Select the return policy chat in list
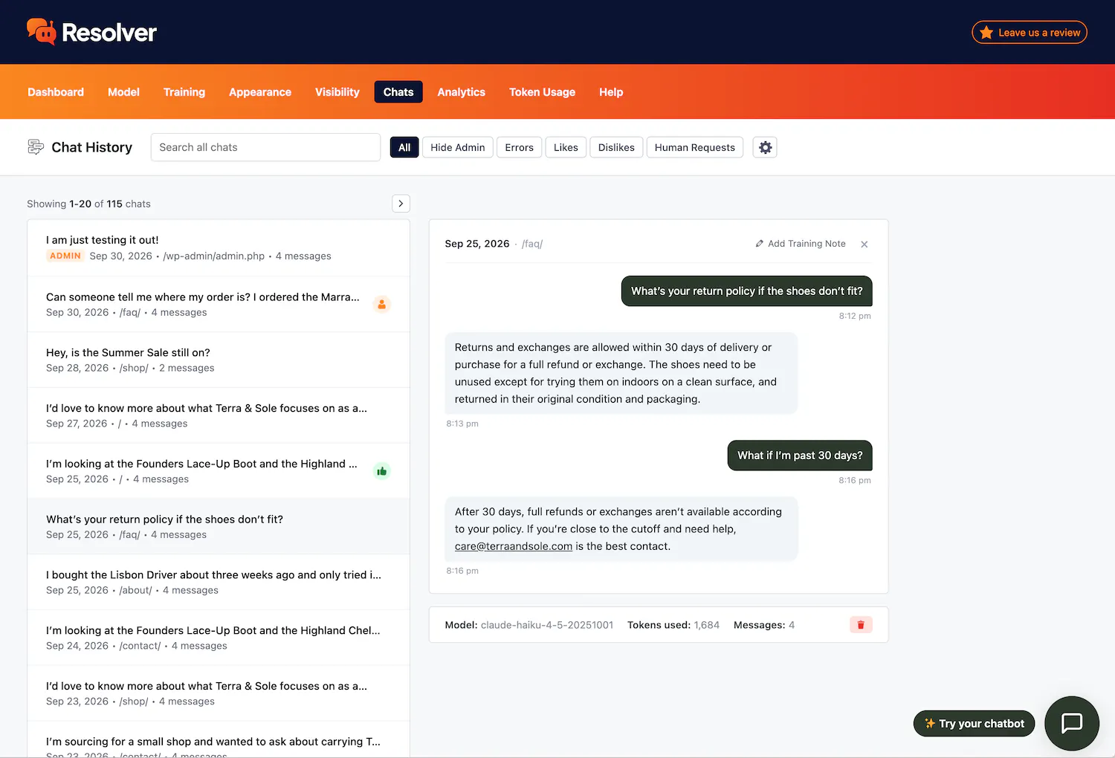Screen dimensions: 1115x758 coord(219,526)
